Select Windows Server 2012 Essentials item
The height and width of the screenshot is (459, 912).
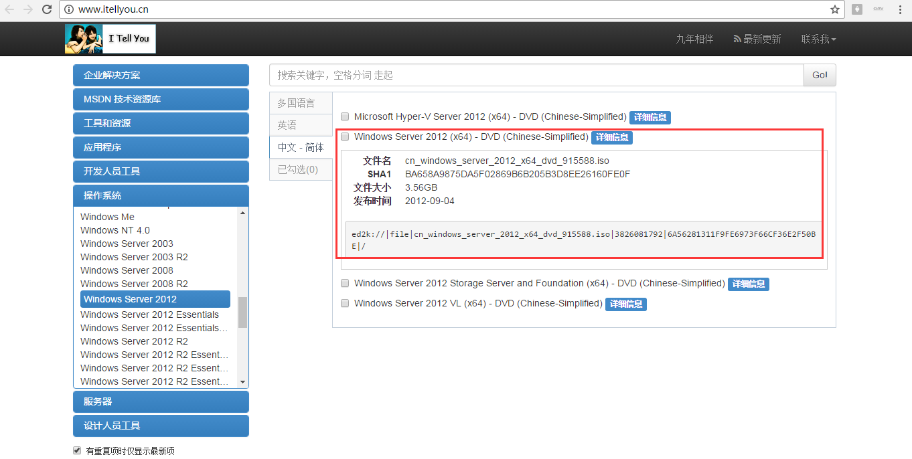pos(149,314)
